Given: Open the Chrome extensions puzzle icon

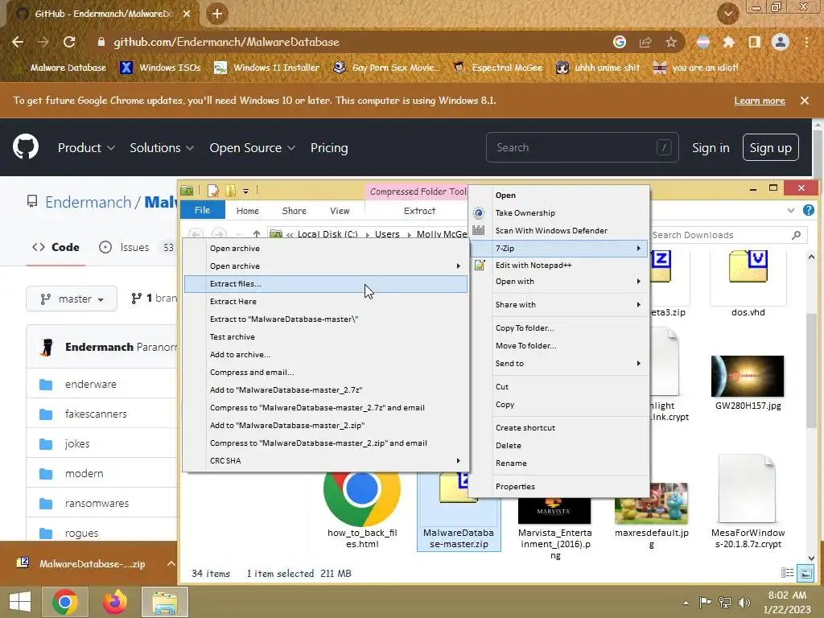Looking at the screenshot, I should [x=728, y=42].
